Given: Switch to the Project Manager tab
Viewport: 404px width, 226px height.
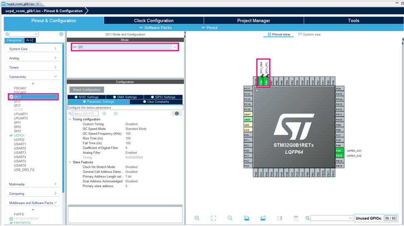Looking at the screenshot, I should [x=254, y=21].
